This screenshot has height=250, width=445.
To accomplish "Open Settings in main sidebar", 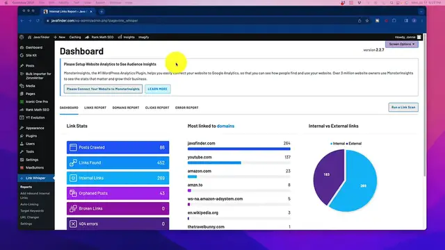I will (x=29, y=160).
